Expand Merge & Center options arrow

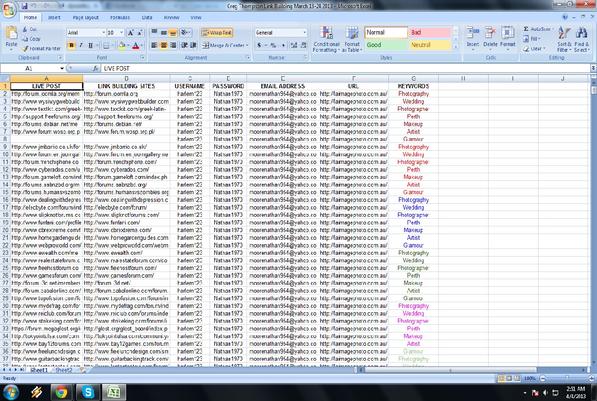coord(247,46)
